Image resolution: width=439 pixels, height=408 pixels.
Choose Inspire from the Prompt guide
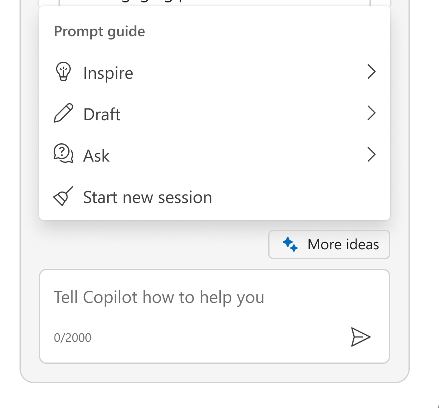[x=108, y=73]
